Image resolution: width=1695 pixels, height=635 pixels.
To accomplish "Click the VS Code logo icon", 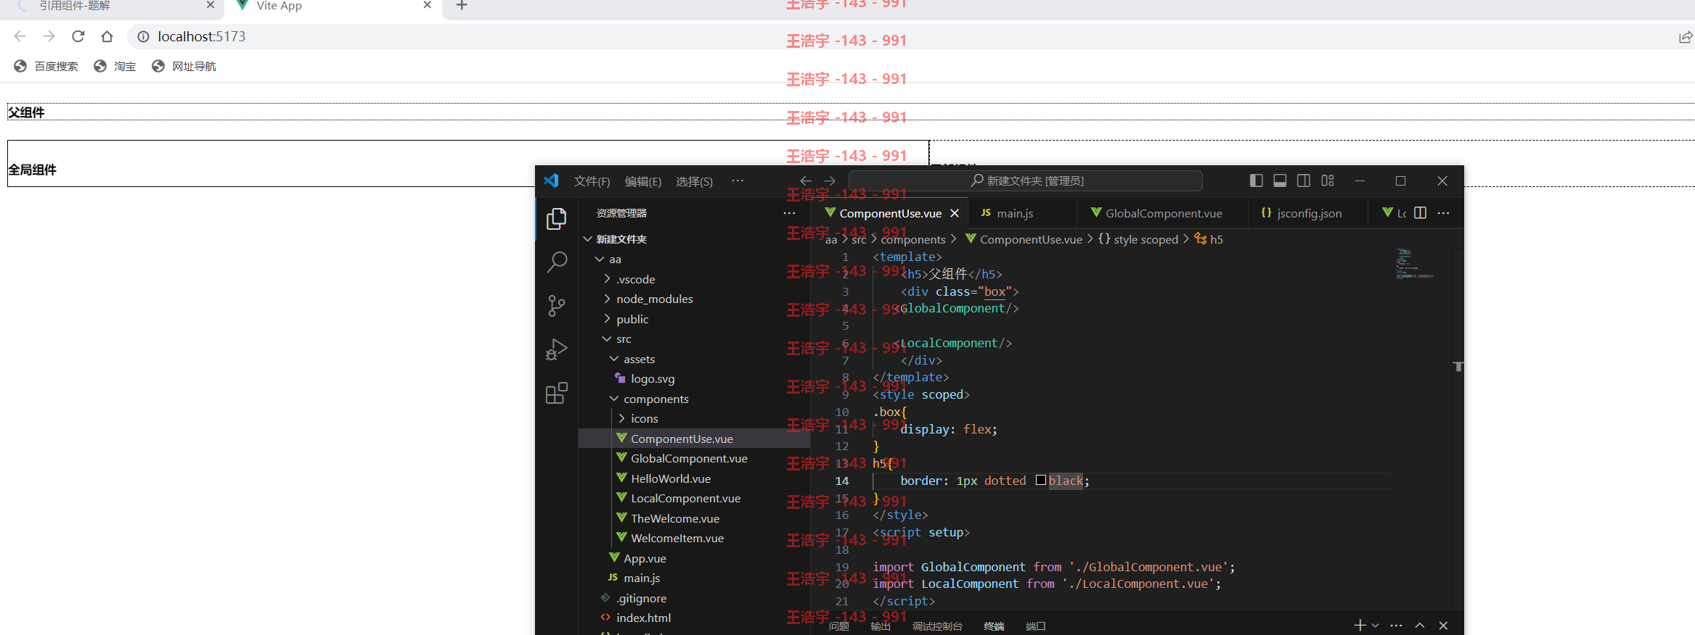I will click(x=551, y=180).
